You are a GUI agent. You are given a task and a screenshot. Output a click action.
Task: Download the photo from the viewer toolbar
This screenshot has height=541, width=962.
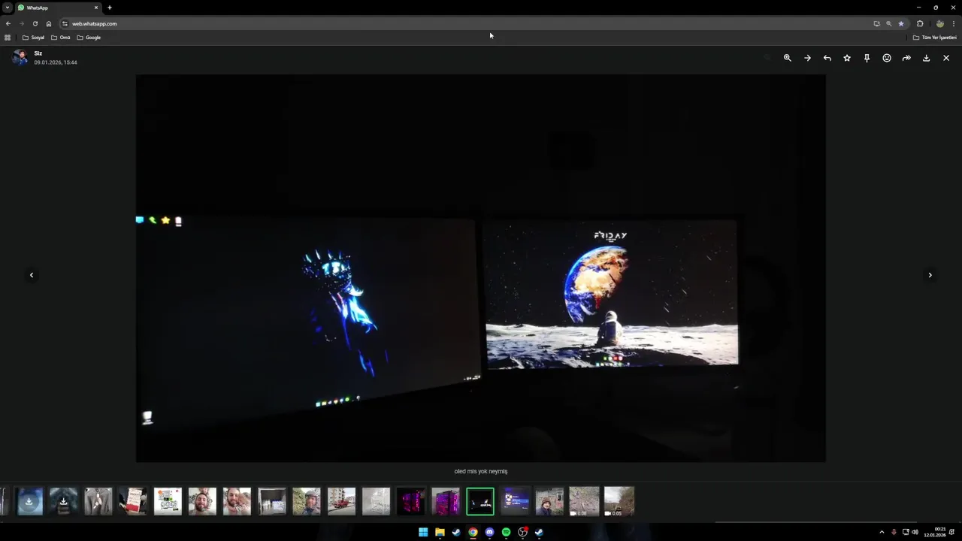(926, 58)
